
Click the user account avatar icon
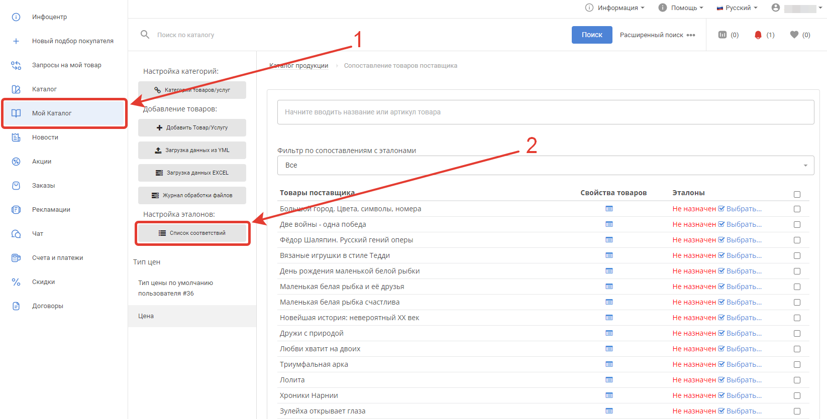[x=776, y=8]
